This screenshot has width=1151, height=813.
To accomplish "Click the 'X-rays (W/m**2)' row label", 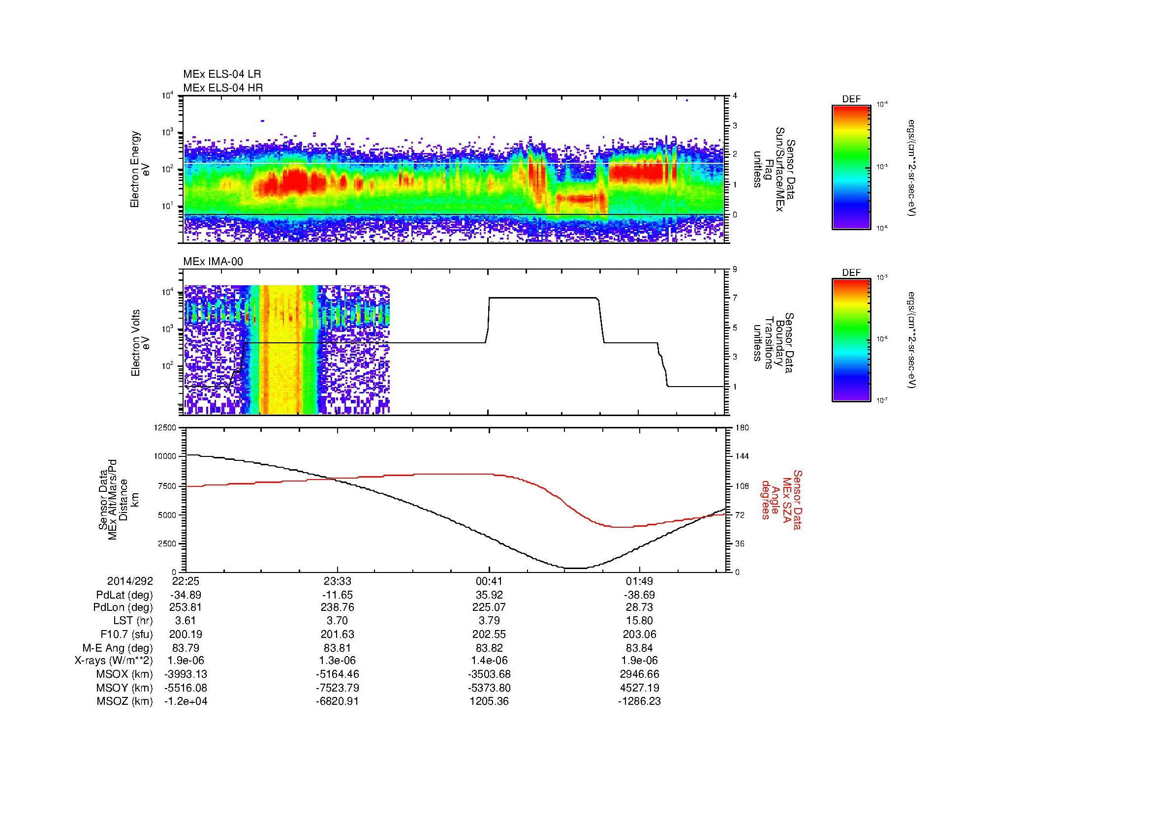I will pos(114,661).
